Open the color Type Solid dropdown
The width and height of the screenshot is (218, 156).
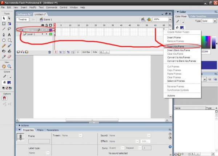[215, 21]
